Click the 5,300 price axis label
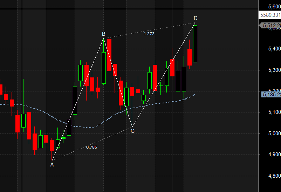The image size is (281, 192). coord(274,70)
